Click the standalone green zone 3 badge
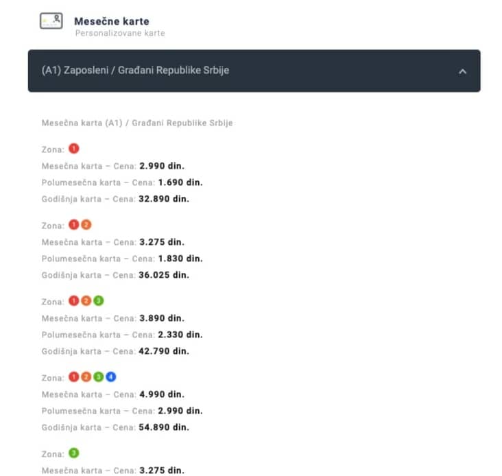Image resolution: width=502 pixels, height=476 pixels. tap(74, 453)
